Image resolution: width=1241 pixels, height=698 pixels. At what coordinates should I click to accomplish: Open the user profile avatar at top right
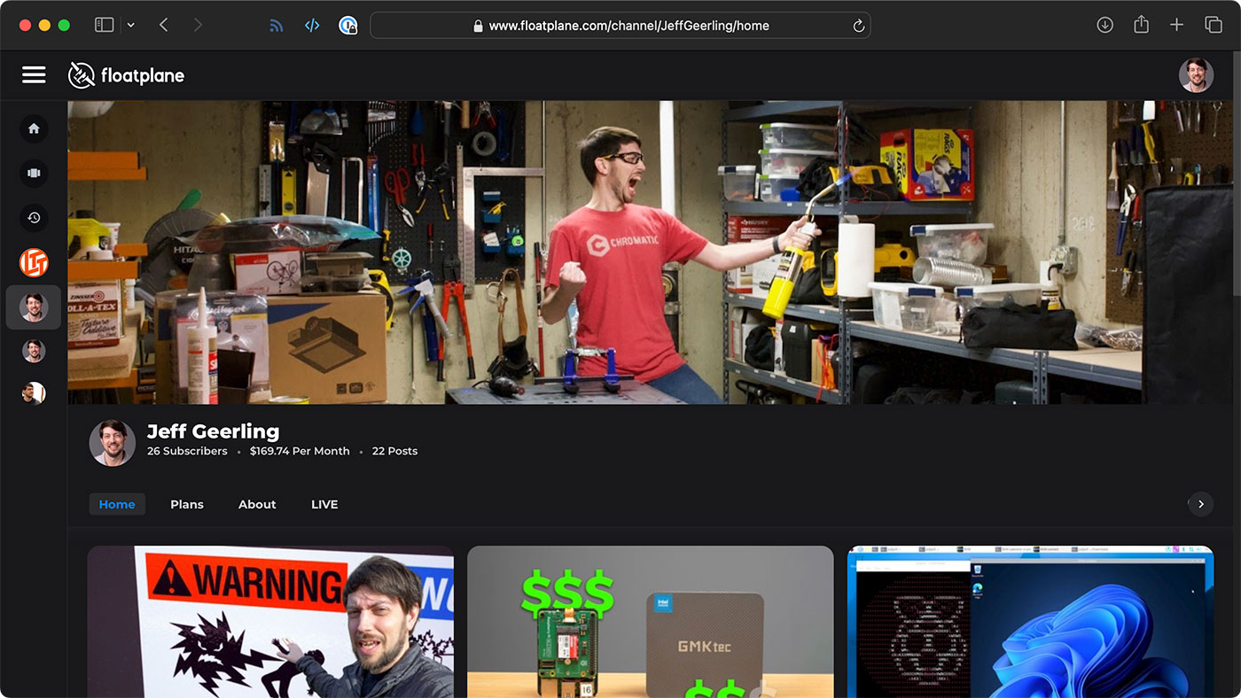coord(1196,75)
